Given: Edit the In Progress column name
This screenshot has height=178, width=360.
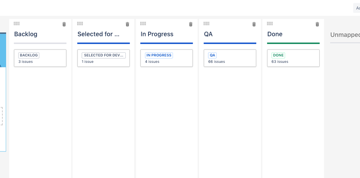Looking at the screenshot, I should [157, 34].
